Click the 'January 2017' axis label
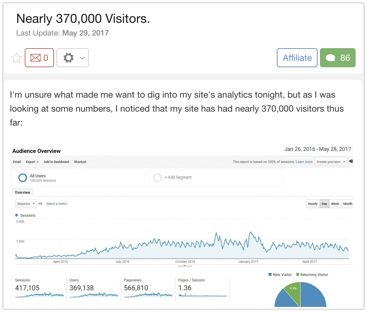The width and height of the screenshot is (367, 312). click(248, 262)
